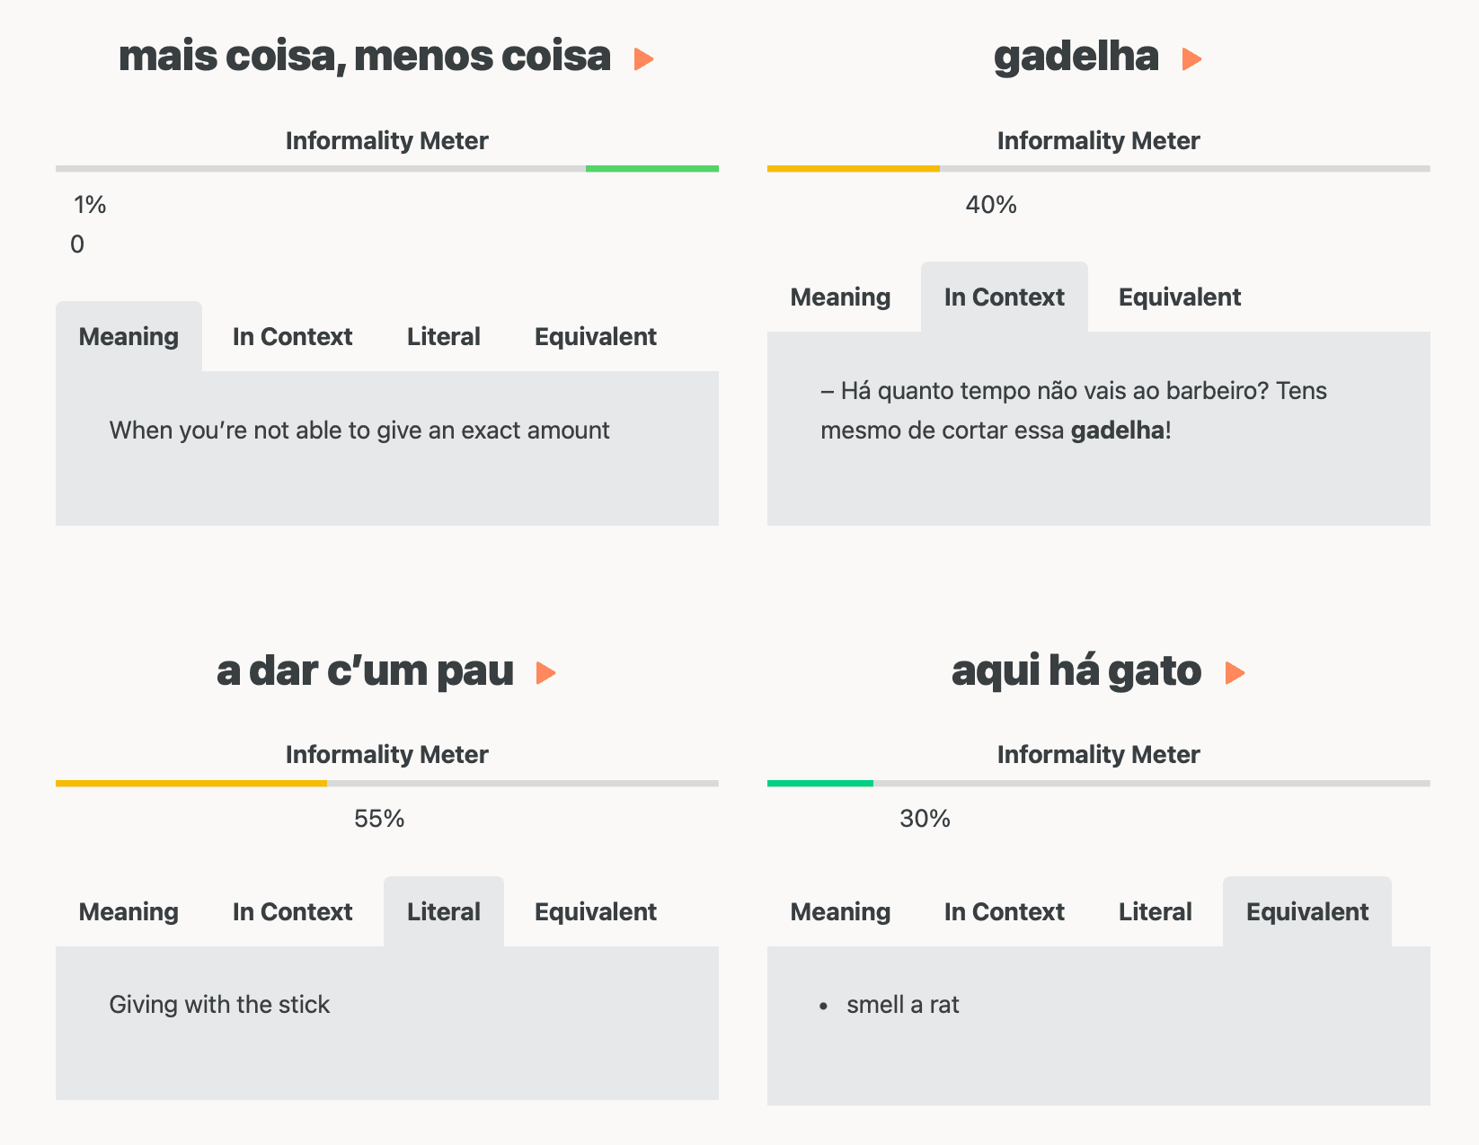
Task: Show Equivalent tab for 'mais coisa, menos coisa'
Action: 595,337
